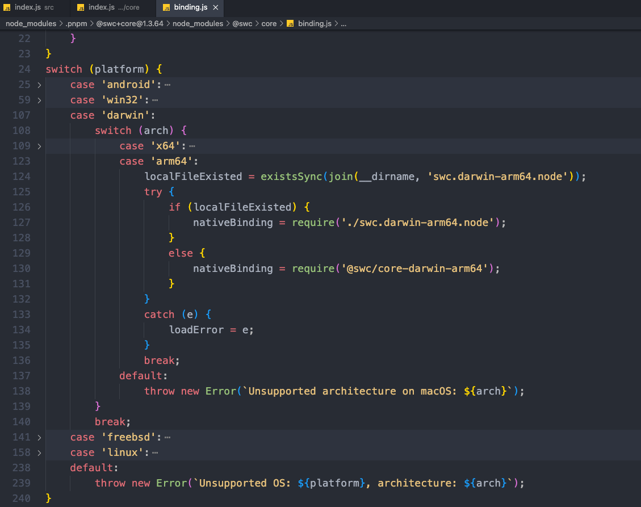Image resolution: width=641 pixels, height=507 pixels.
Task: Open node_modules first breadcrumb segment
Action: (x=31, y=24)
